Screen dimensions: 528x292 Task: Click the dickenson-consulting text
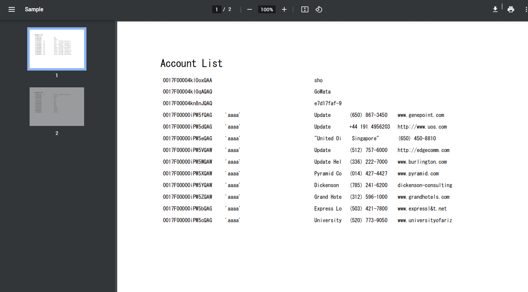(425, 185)
